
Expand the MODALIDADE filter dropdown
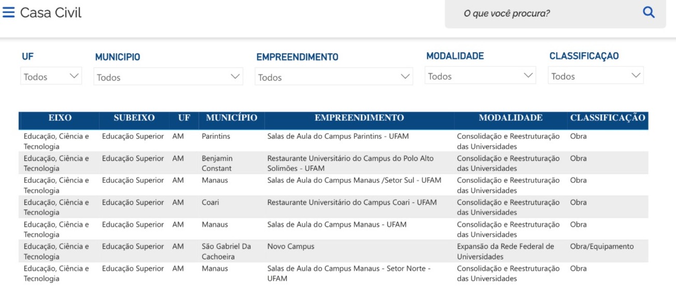pos(480,76)
